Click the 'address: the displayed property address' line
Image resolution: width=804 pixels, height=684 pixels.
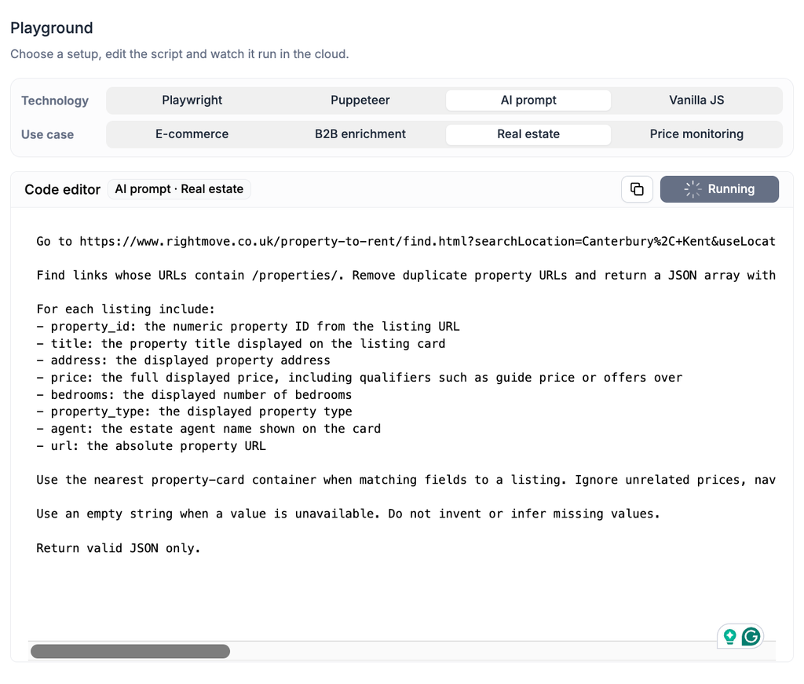[183, 360]
